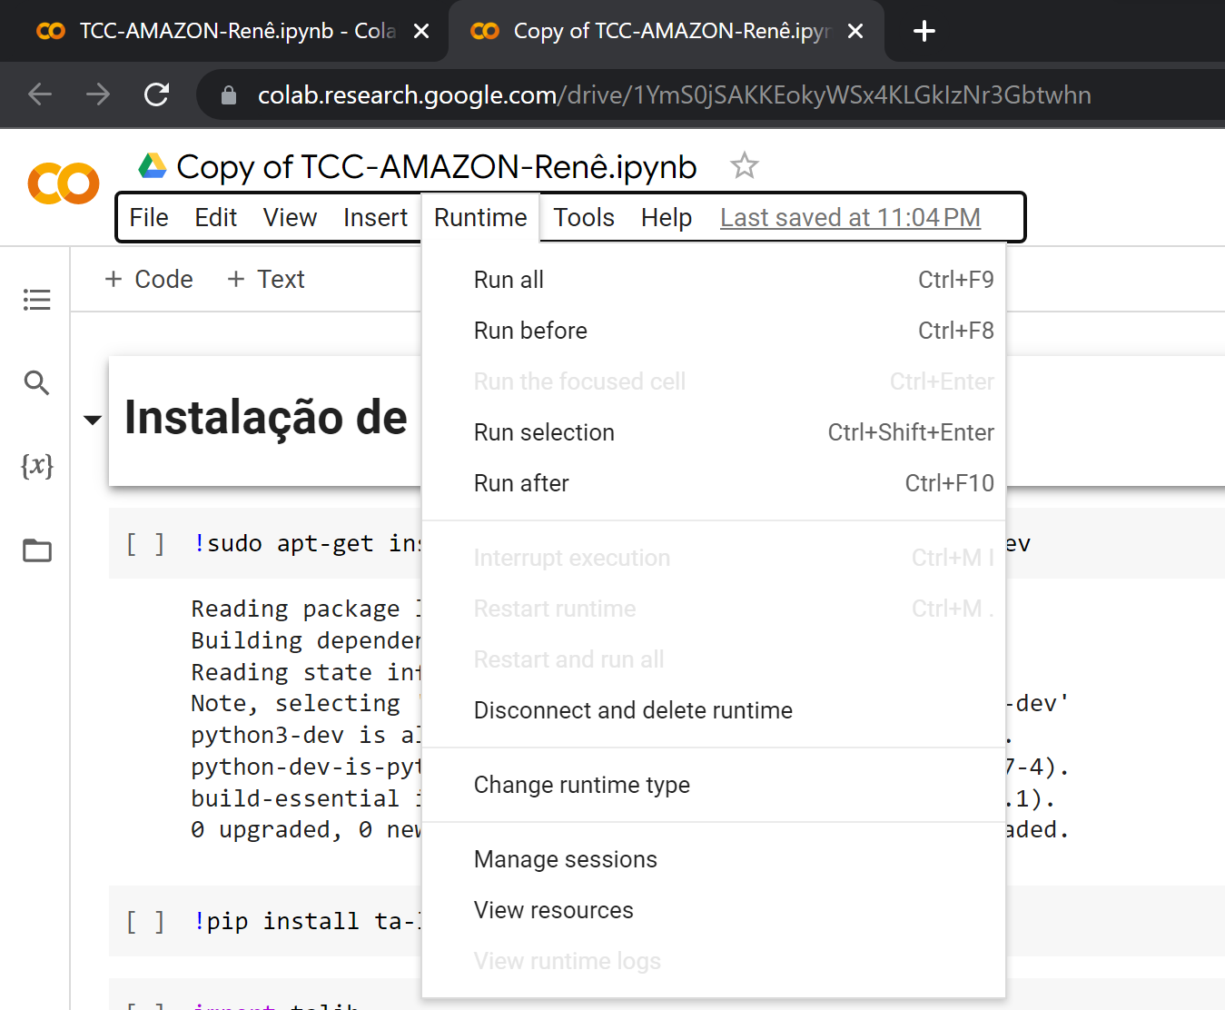Open the Find and replace search icon
Image resolution: width=1225 pixels, height=1010 pixels.
(x=36, y=382)
